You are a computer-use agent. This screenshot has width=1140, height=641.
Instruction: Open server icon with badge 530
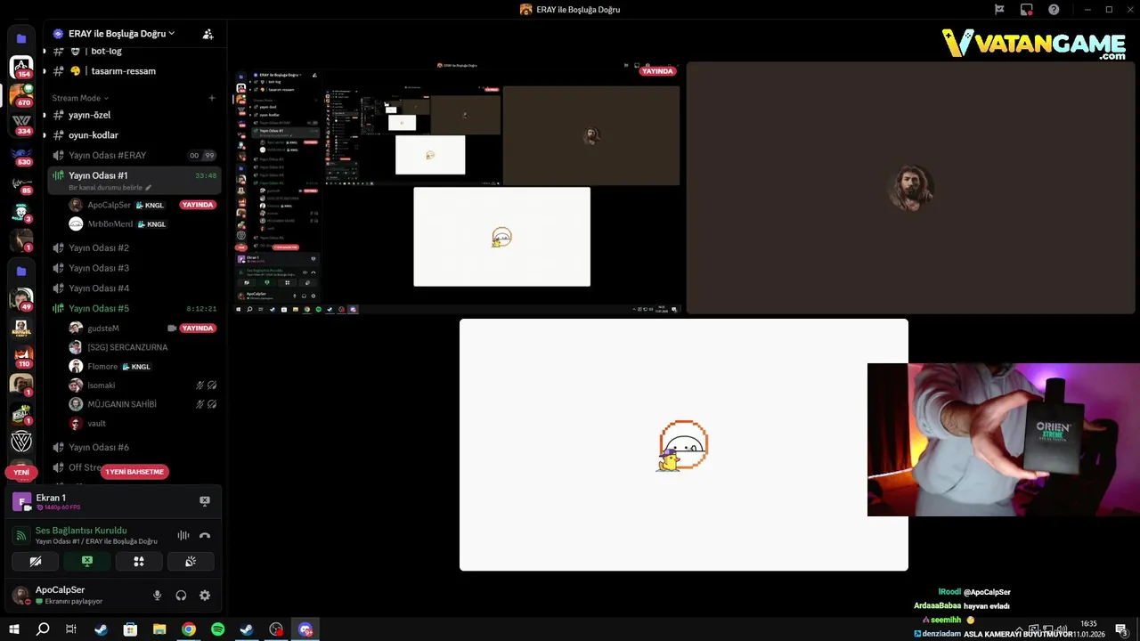click(x=21, y=157)
